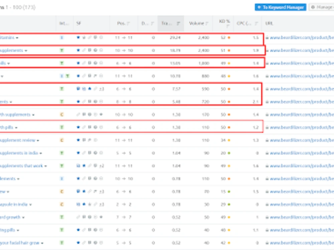Click the I intent badge in the 'itamins' row

pos(61,37)
